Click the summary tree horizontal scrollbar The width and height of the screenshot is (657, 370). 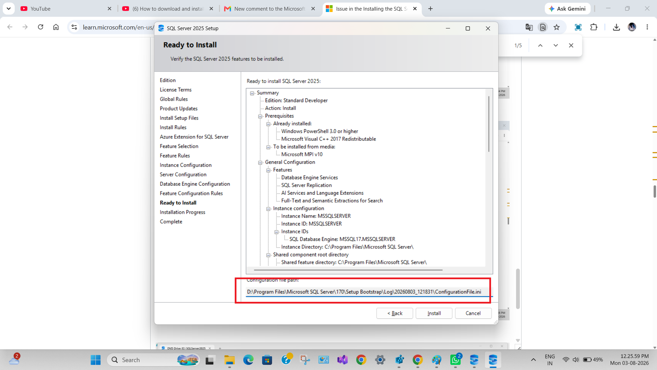tap(348, 270)
